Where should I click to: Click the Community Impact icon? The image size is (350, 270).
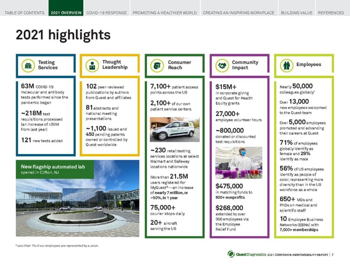(x=223, y=65)
